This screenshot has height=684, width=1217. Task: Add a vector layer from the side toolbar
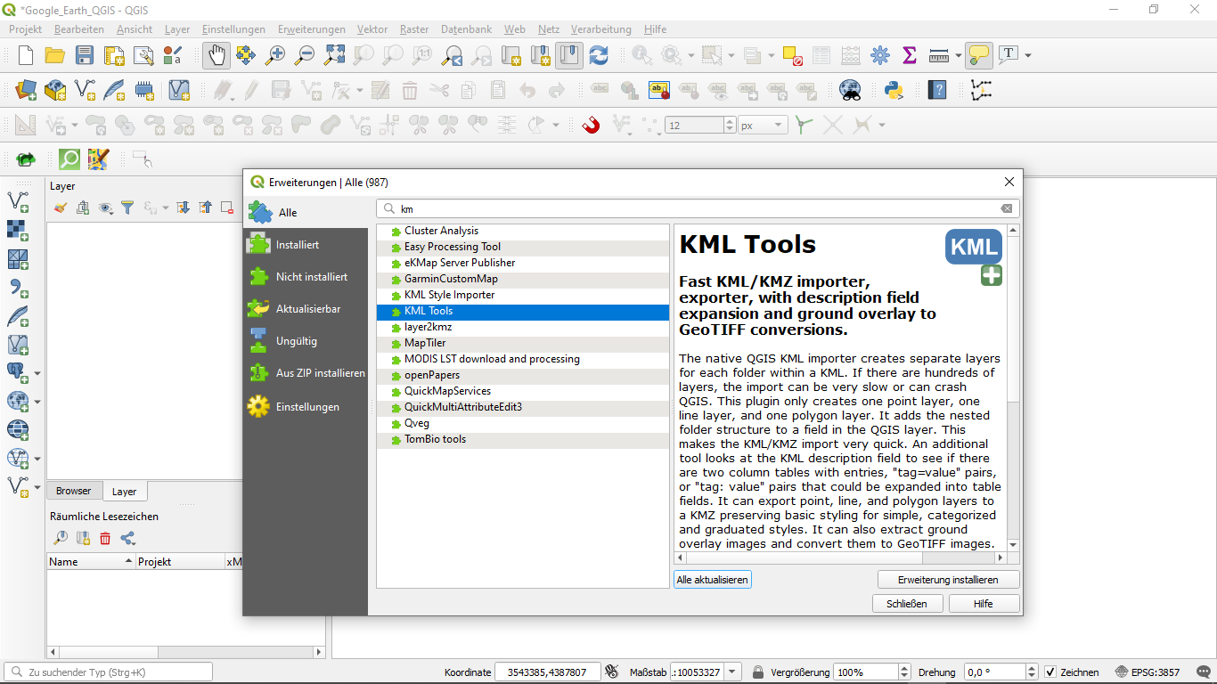coord(18,202)
